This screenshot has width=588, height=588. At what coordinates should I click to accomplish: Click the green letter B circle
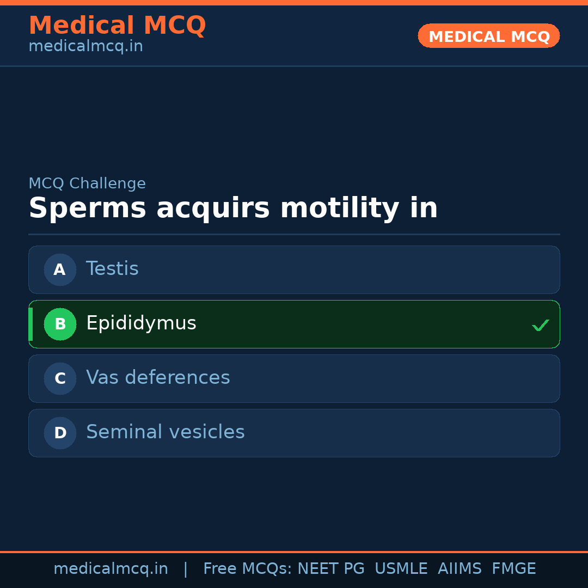60,324
